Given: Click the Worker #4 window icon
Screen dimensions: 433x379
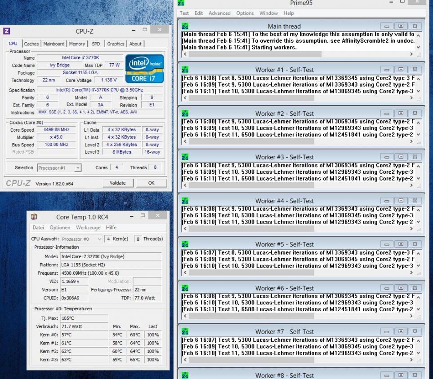Looking at the screenshot, I should 185,201.
